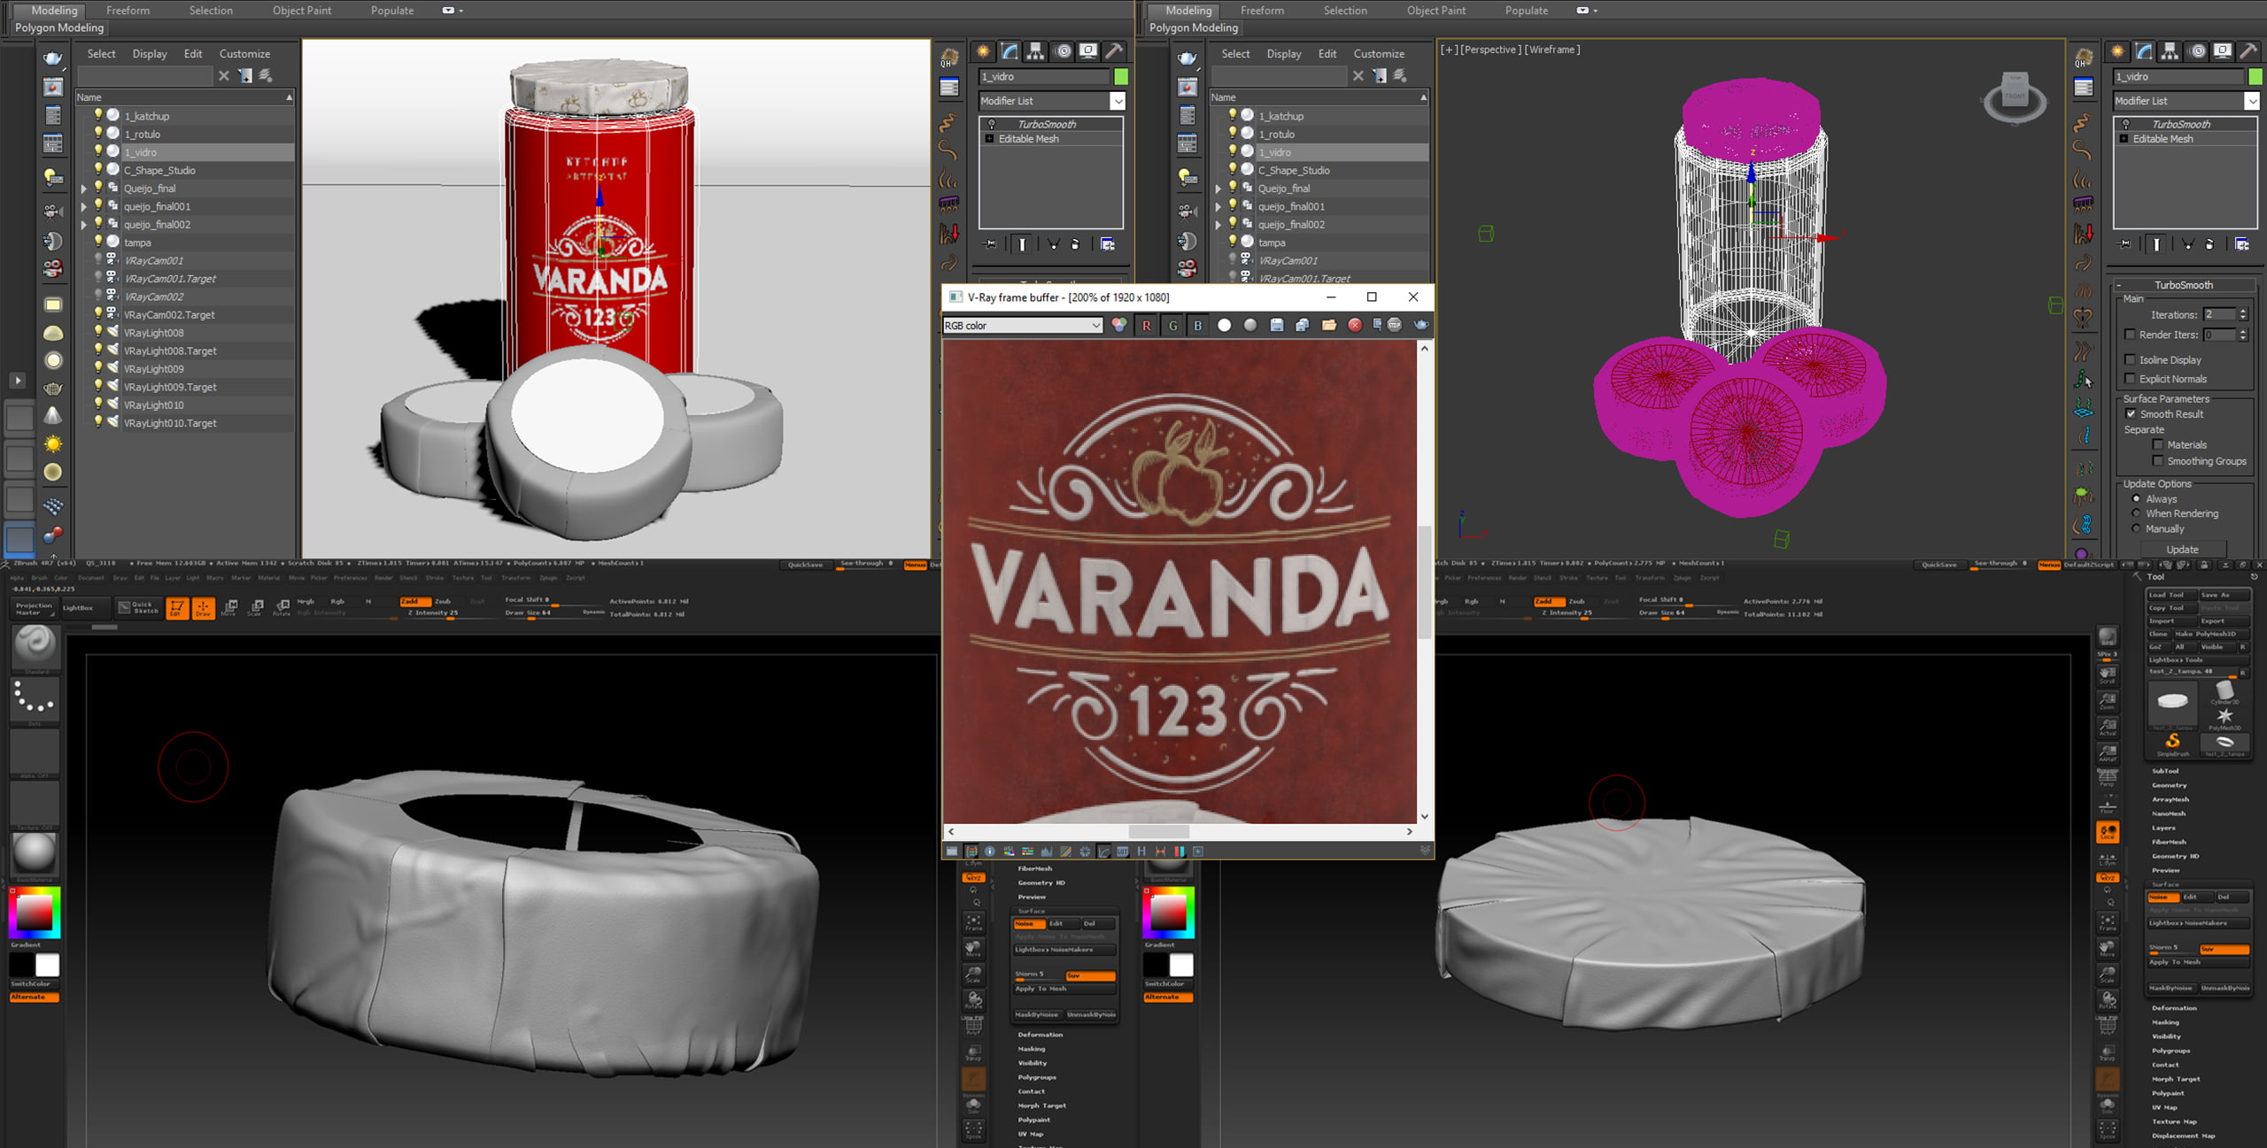Switch to the Freeform ribbon tab
This screenshot has width=2267, height=1148.
128,10
